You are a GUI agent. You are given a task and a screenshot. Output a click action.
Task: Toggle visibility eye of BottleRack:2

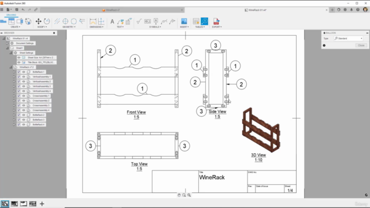pyautogui.click(x=24, y=115)
